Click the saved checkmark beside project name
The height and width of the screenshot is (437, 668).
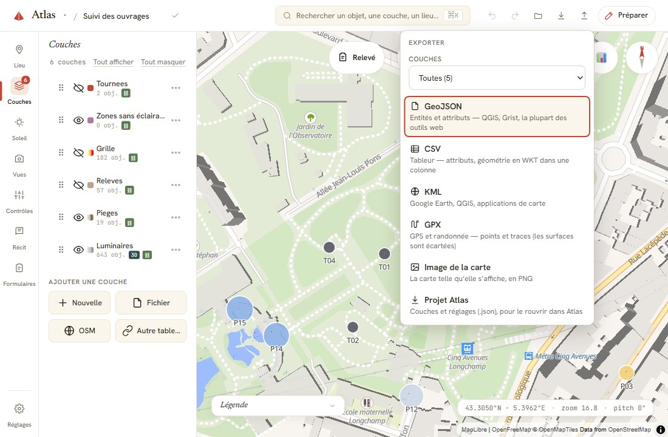(175, 15)
